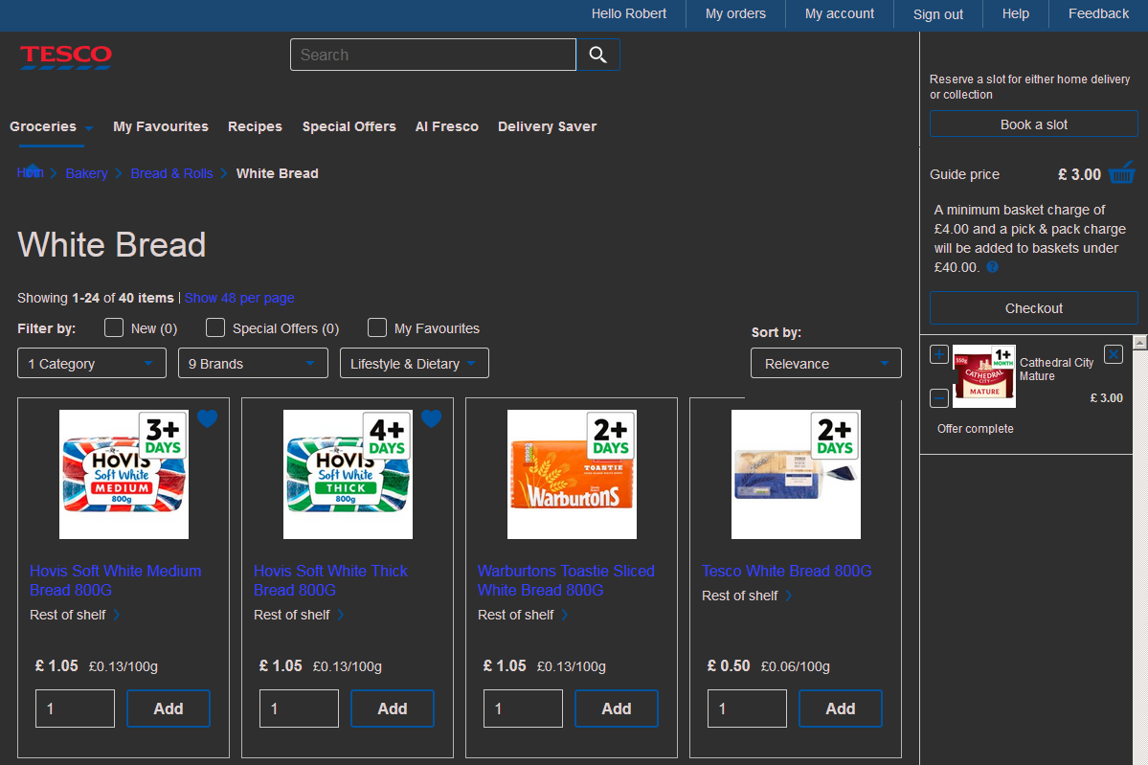Expand the Groceries menu
Screen dimensions: 1148x765
[52, 126]
